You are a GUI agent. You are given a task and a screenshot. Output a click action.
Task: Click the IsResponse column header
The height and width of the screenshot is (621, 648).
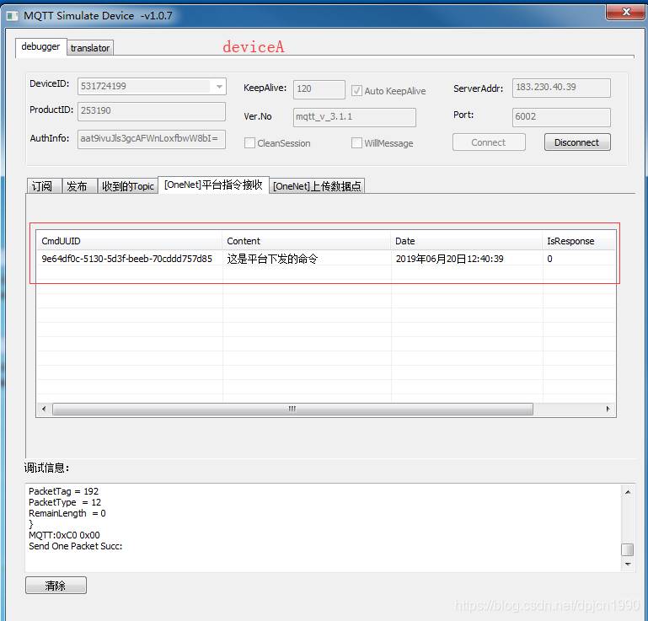pos(579,241)
